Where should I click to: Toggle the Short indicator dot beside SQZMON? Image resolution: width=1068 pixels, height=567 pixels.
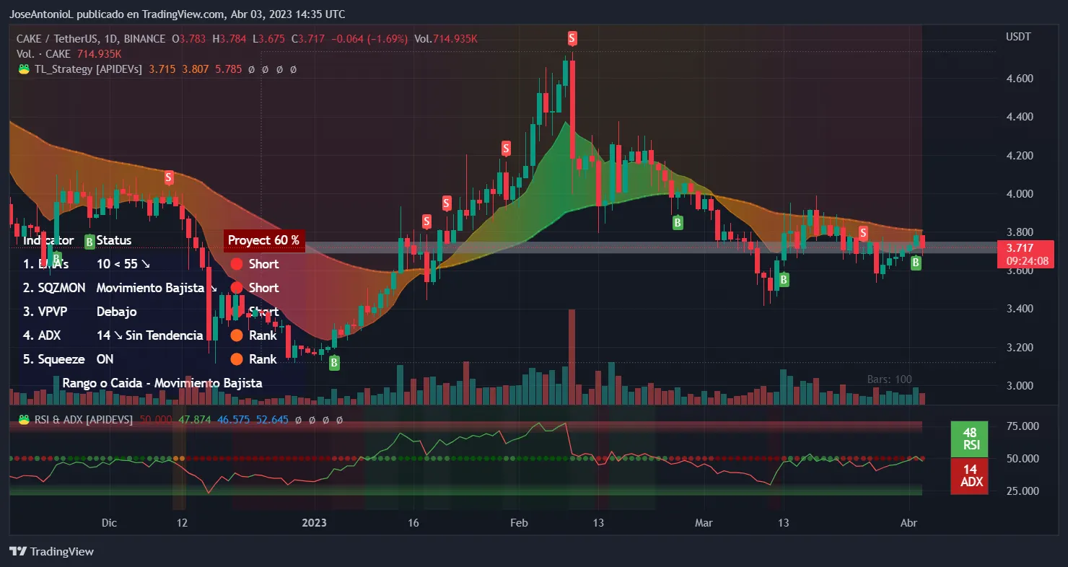coord(237,288)
